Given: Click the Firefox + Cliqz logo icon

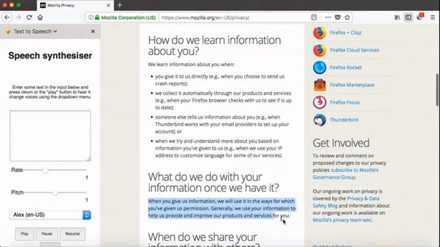Looking at the screenshot, I should 320,33.
